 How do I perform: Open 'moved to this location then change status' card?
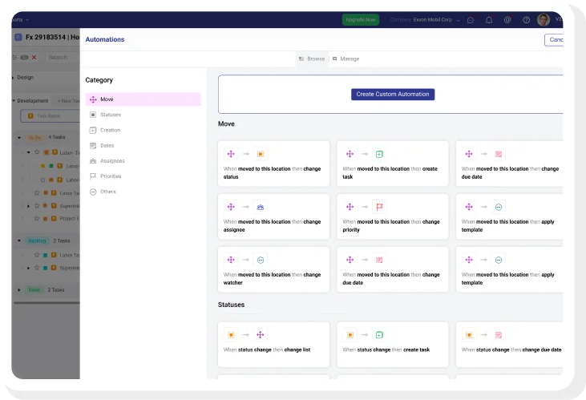[273, 164]
